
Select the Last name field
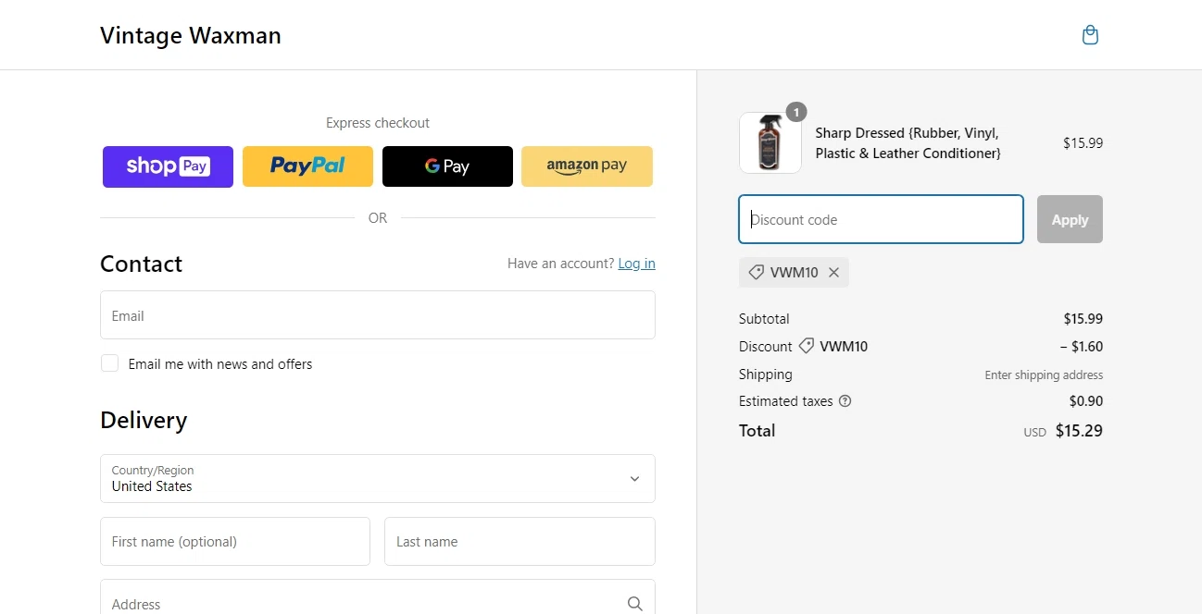click(520, 541)
